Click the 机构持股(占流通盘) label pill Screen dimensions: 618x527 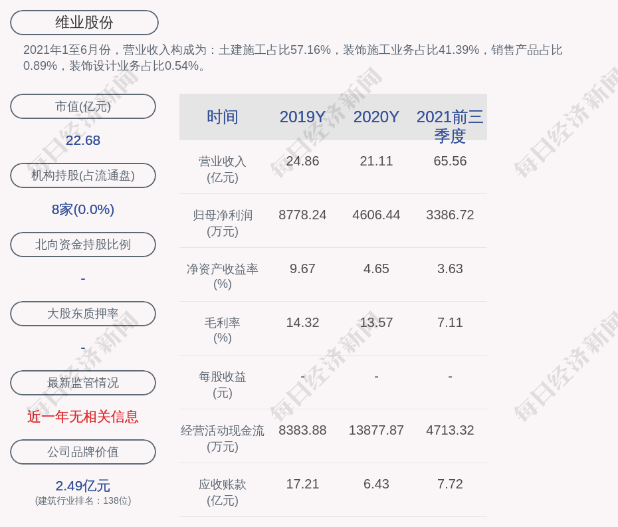(83, 175)
